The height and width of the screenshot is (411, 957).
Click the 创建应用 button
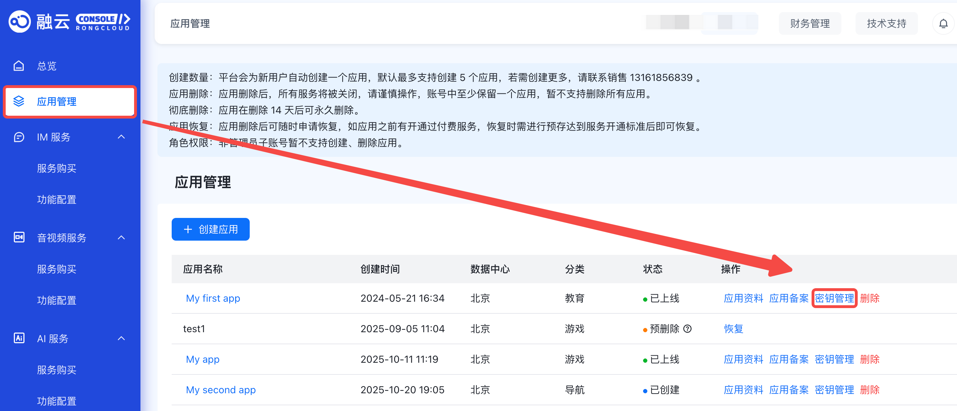(x=210, y=229)
